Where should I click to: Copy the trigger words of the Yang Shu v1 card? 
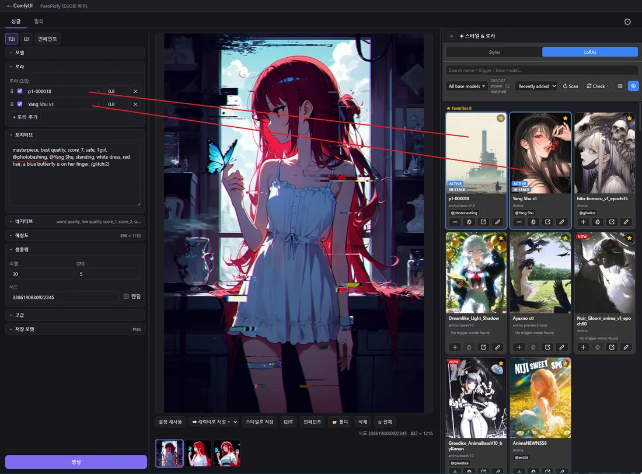(533, 222)
